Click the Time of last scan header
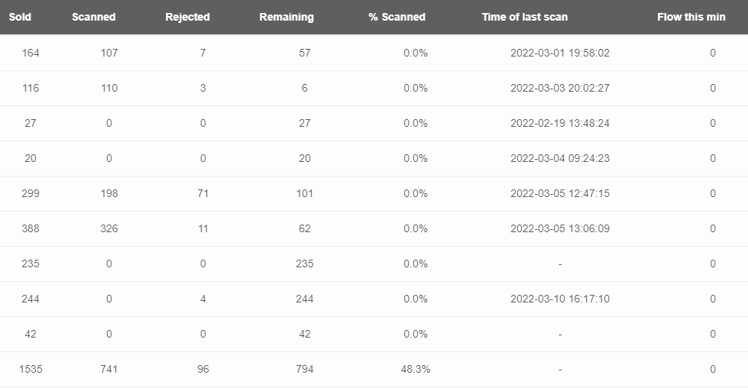748x388 pixels. click(x=525, y=17)
